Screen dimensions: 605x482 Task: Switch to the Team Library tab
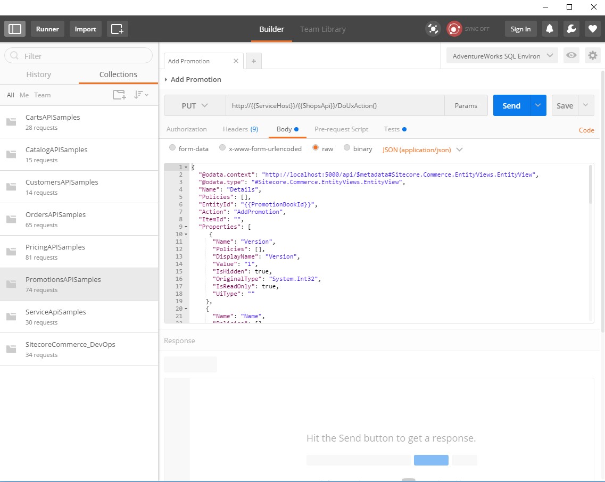tap(323, 29)
